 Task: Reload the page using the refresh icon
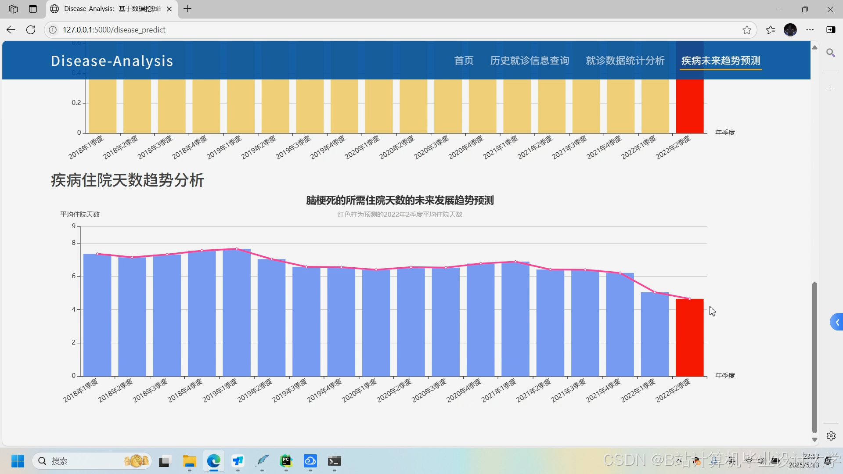(x=31, y=29)
